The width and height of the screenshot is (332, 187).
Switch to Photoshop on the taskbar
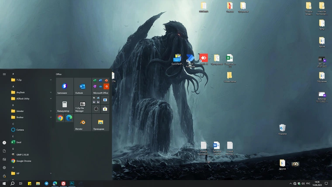point(72,184)
